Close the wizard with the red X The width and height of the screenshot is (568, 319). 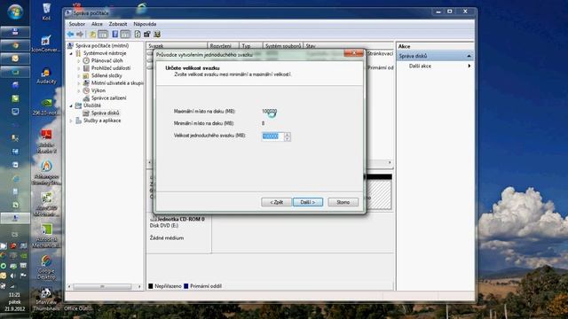pyautogui.click(x=353, y=53)
